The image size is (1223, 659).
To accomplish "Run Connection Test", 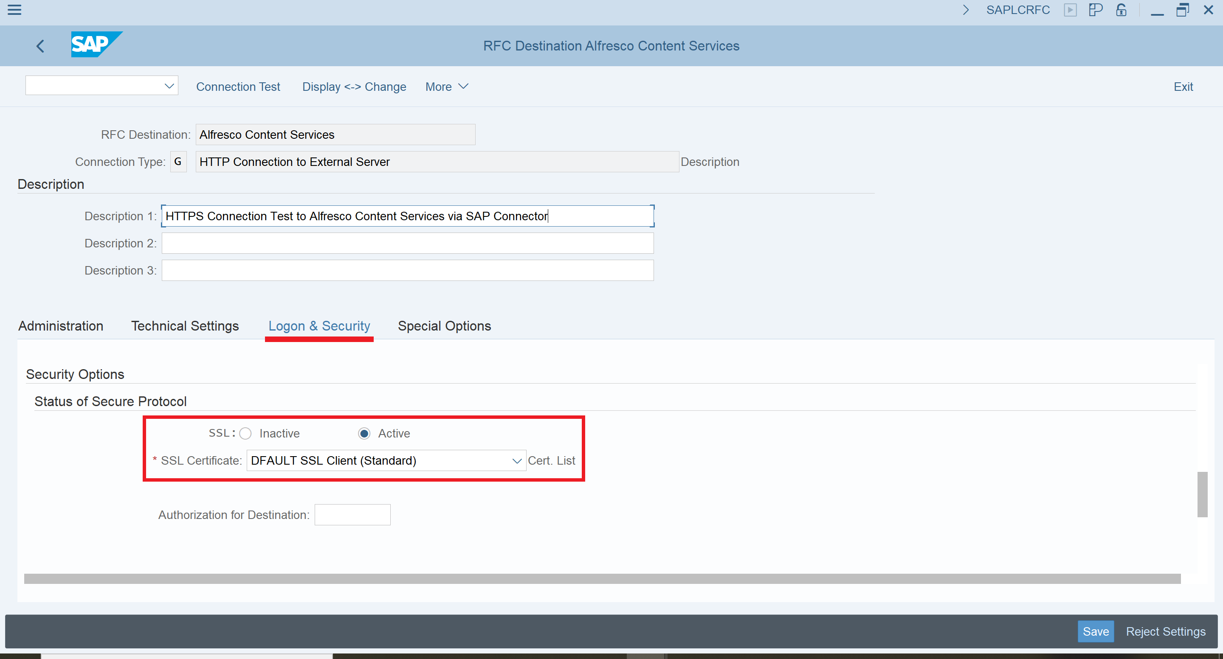I will pos(238,87).
